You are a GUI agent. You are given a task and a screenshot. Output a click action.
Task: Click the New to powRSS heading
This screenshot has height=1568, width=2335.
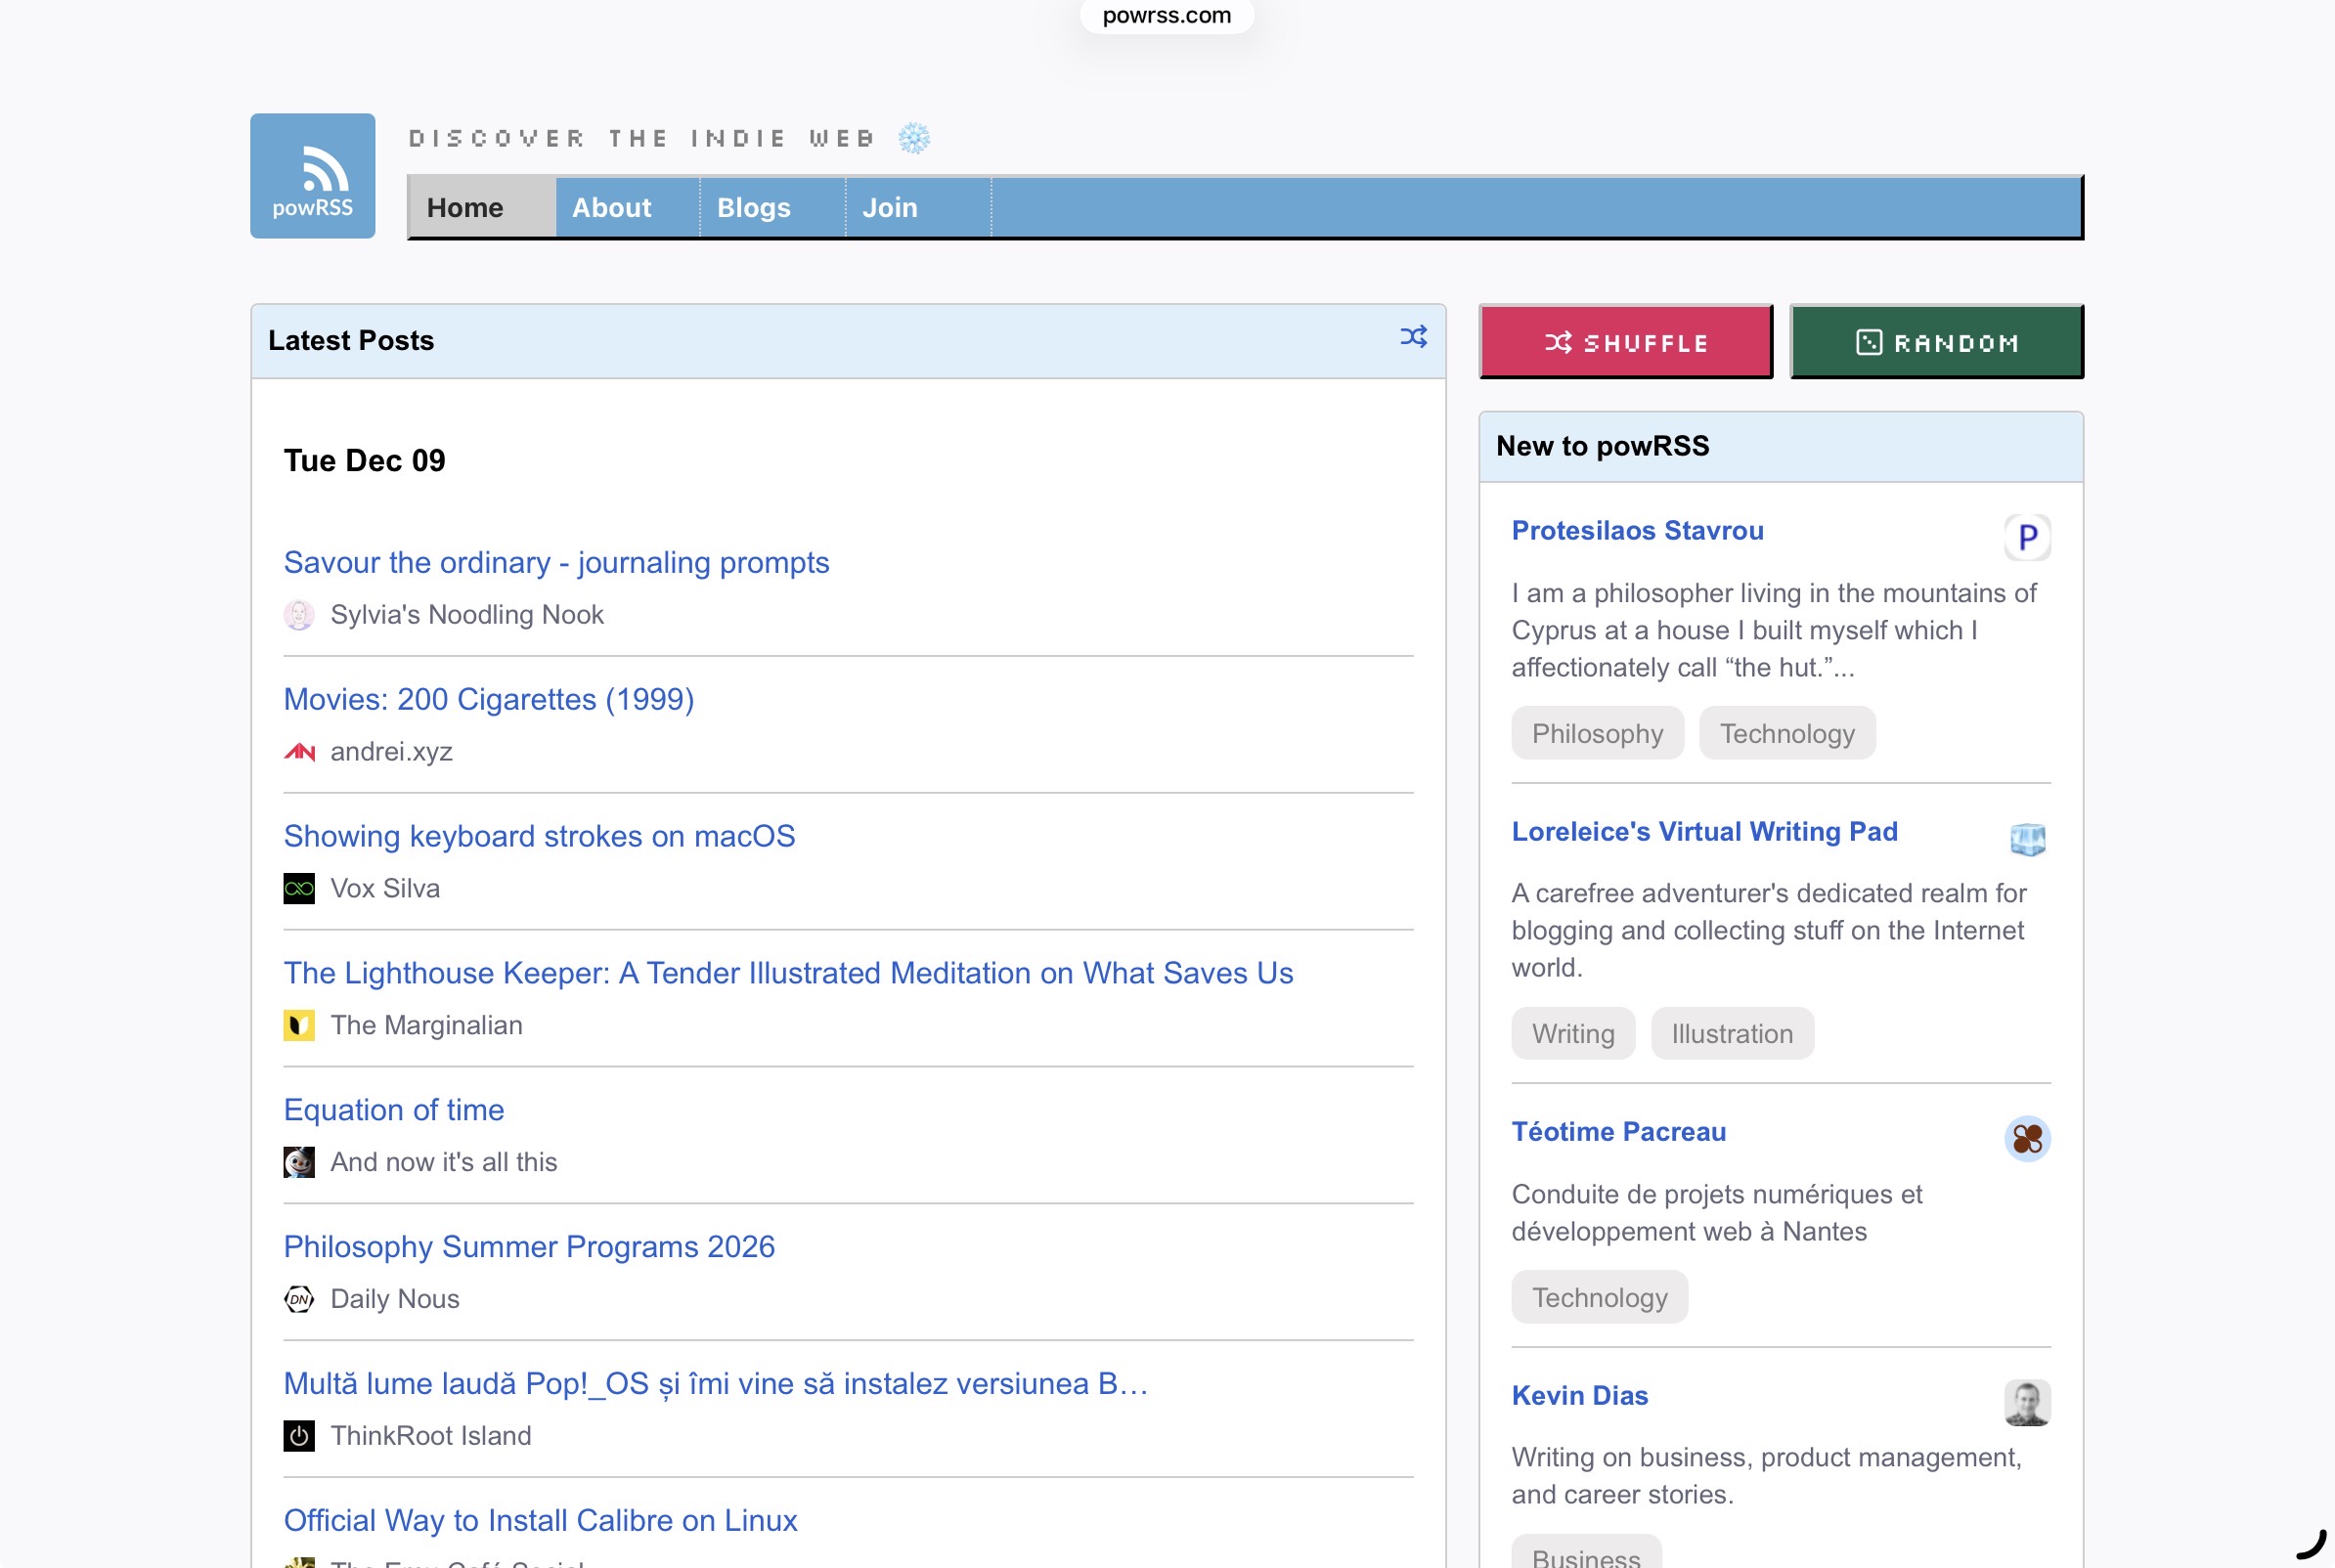point(1602,446)
